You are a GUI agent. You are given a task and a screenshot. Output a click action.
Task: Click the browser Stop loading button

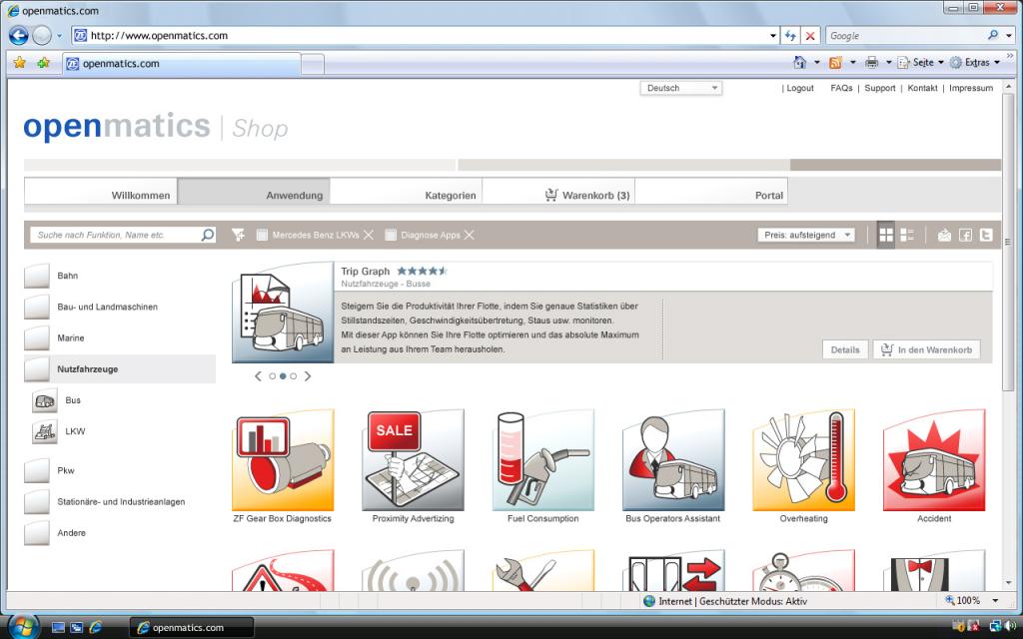[810, 36]
